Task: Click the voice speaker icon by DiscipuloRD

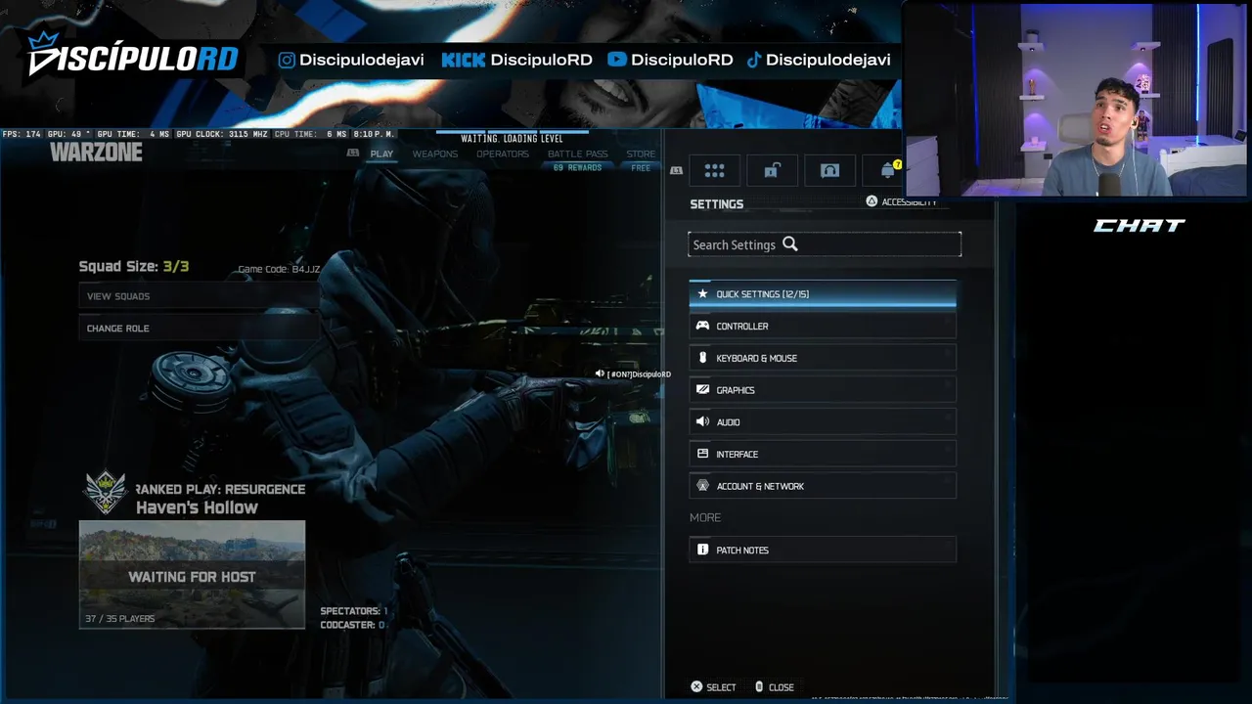Action: 600,374
